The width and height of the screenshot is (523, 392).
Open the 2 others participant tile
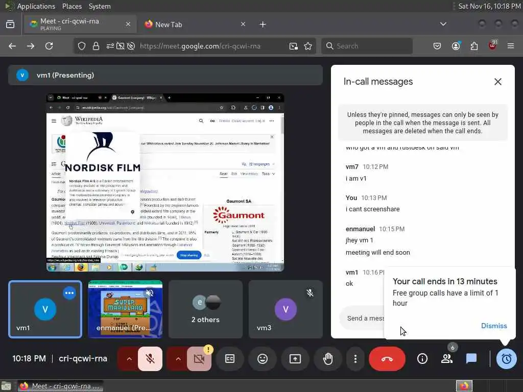(205, 309)
